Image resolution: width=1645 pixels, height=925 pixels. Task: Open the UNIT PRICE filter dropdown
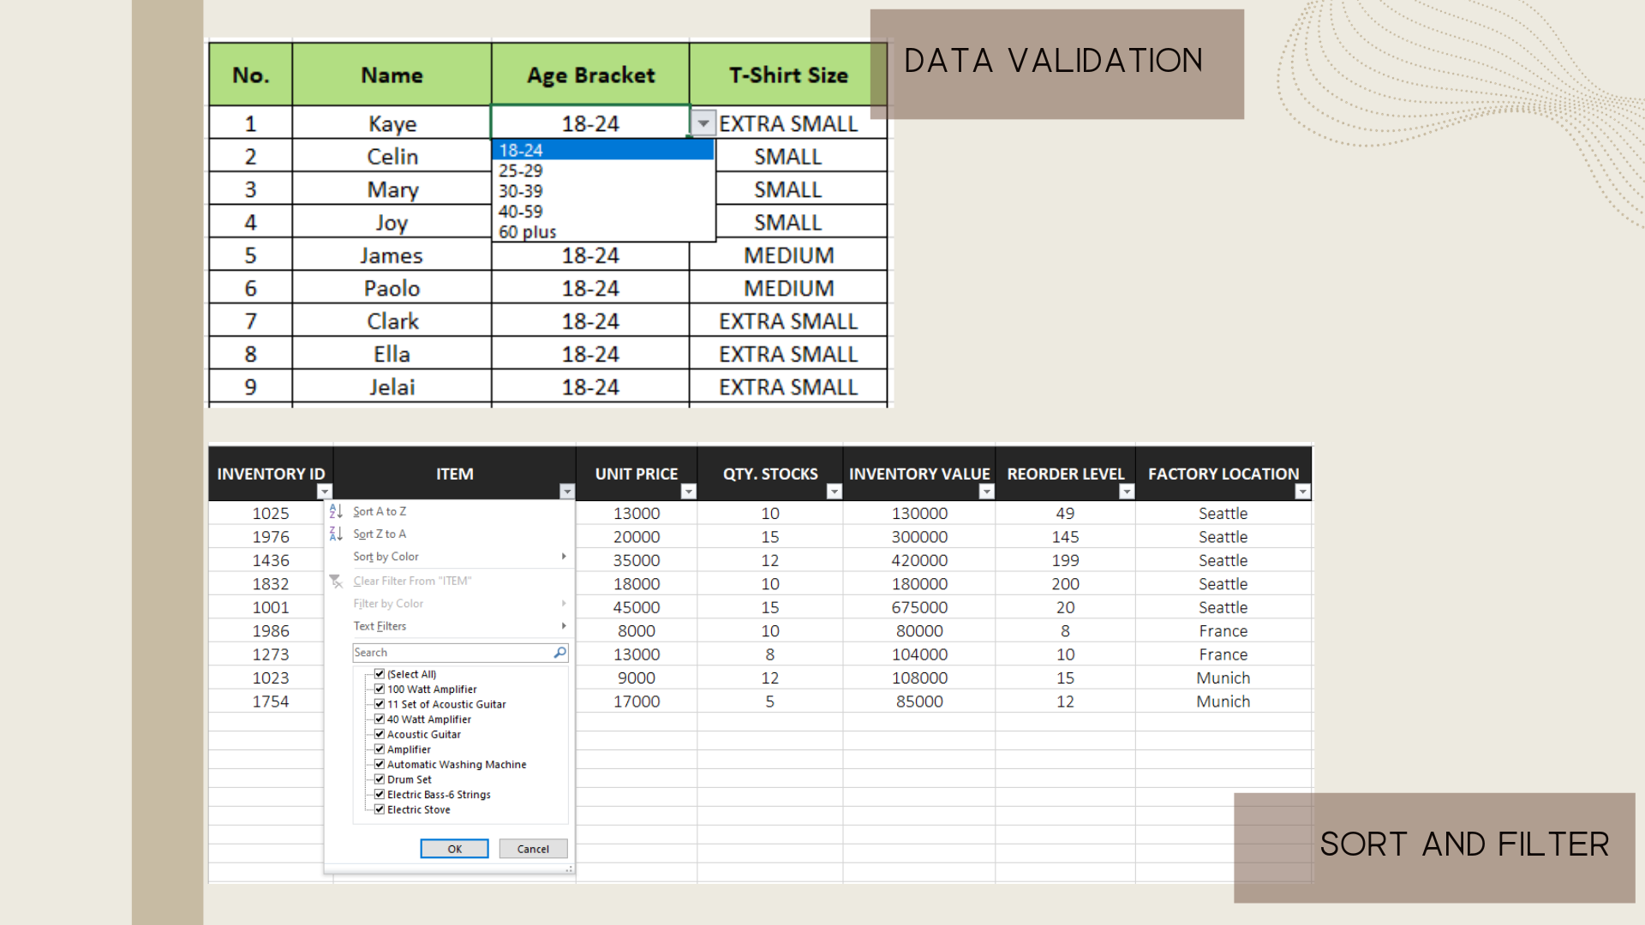pos(688,492)
